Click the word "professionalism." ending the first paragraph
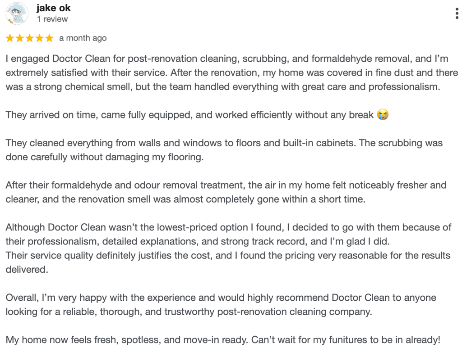Screen dimensions: 462x348 (x=404, y=86)
